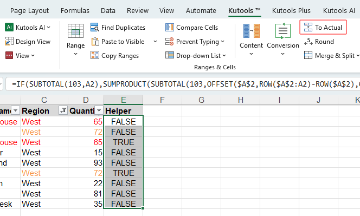Expand Paste to Visible dropdown arrow
The image size is (360, 216).
tap(155, 42)
